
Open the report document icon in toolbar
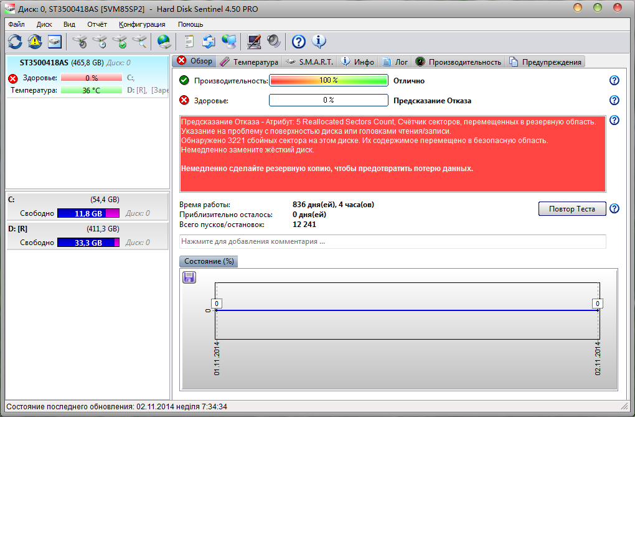[189, 42]
